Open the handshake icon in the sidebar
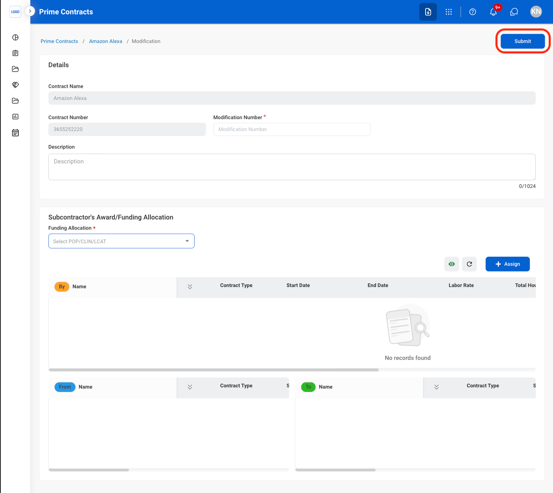Image resolution: width=553 pixels, height=493 pixels. pos(16,85)
